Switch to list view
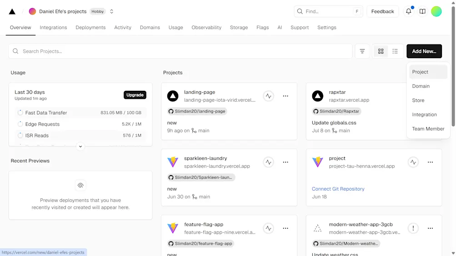Viewport: 456px width, 256px height. pyautogui.click(x=395, y=51)
